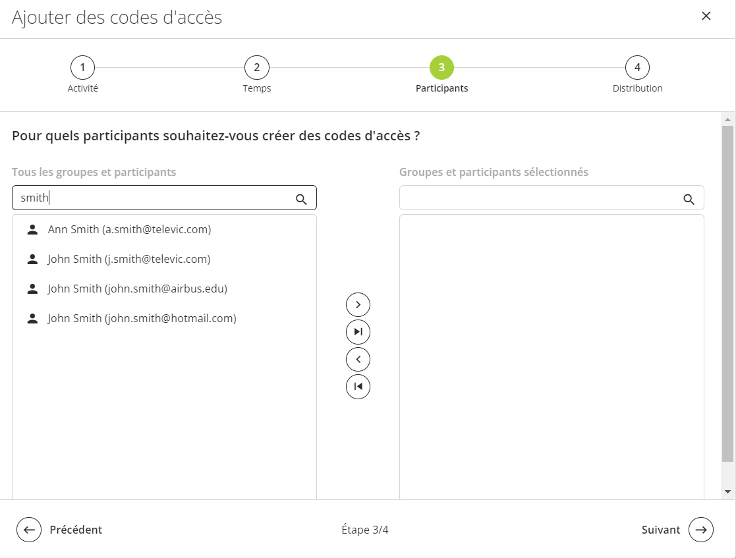Close the Ajouter des codes d'accès dialog
The image size is (736, 558).
tap(706, 16)
